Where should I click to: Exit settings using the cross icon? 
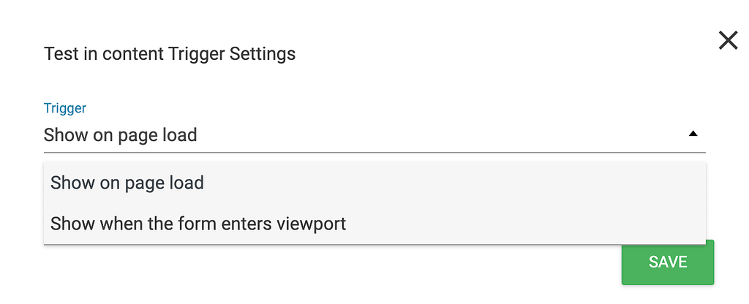(x=728, y=41)
